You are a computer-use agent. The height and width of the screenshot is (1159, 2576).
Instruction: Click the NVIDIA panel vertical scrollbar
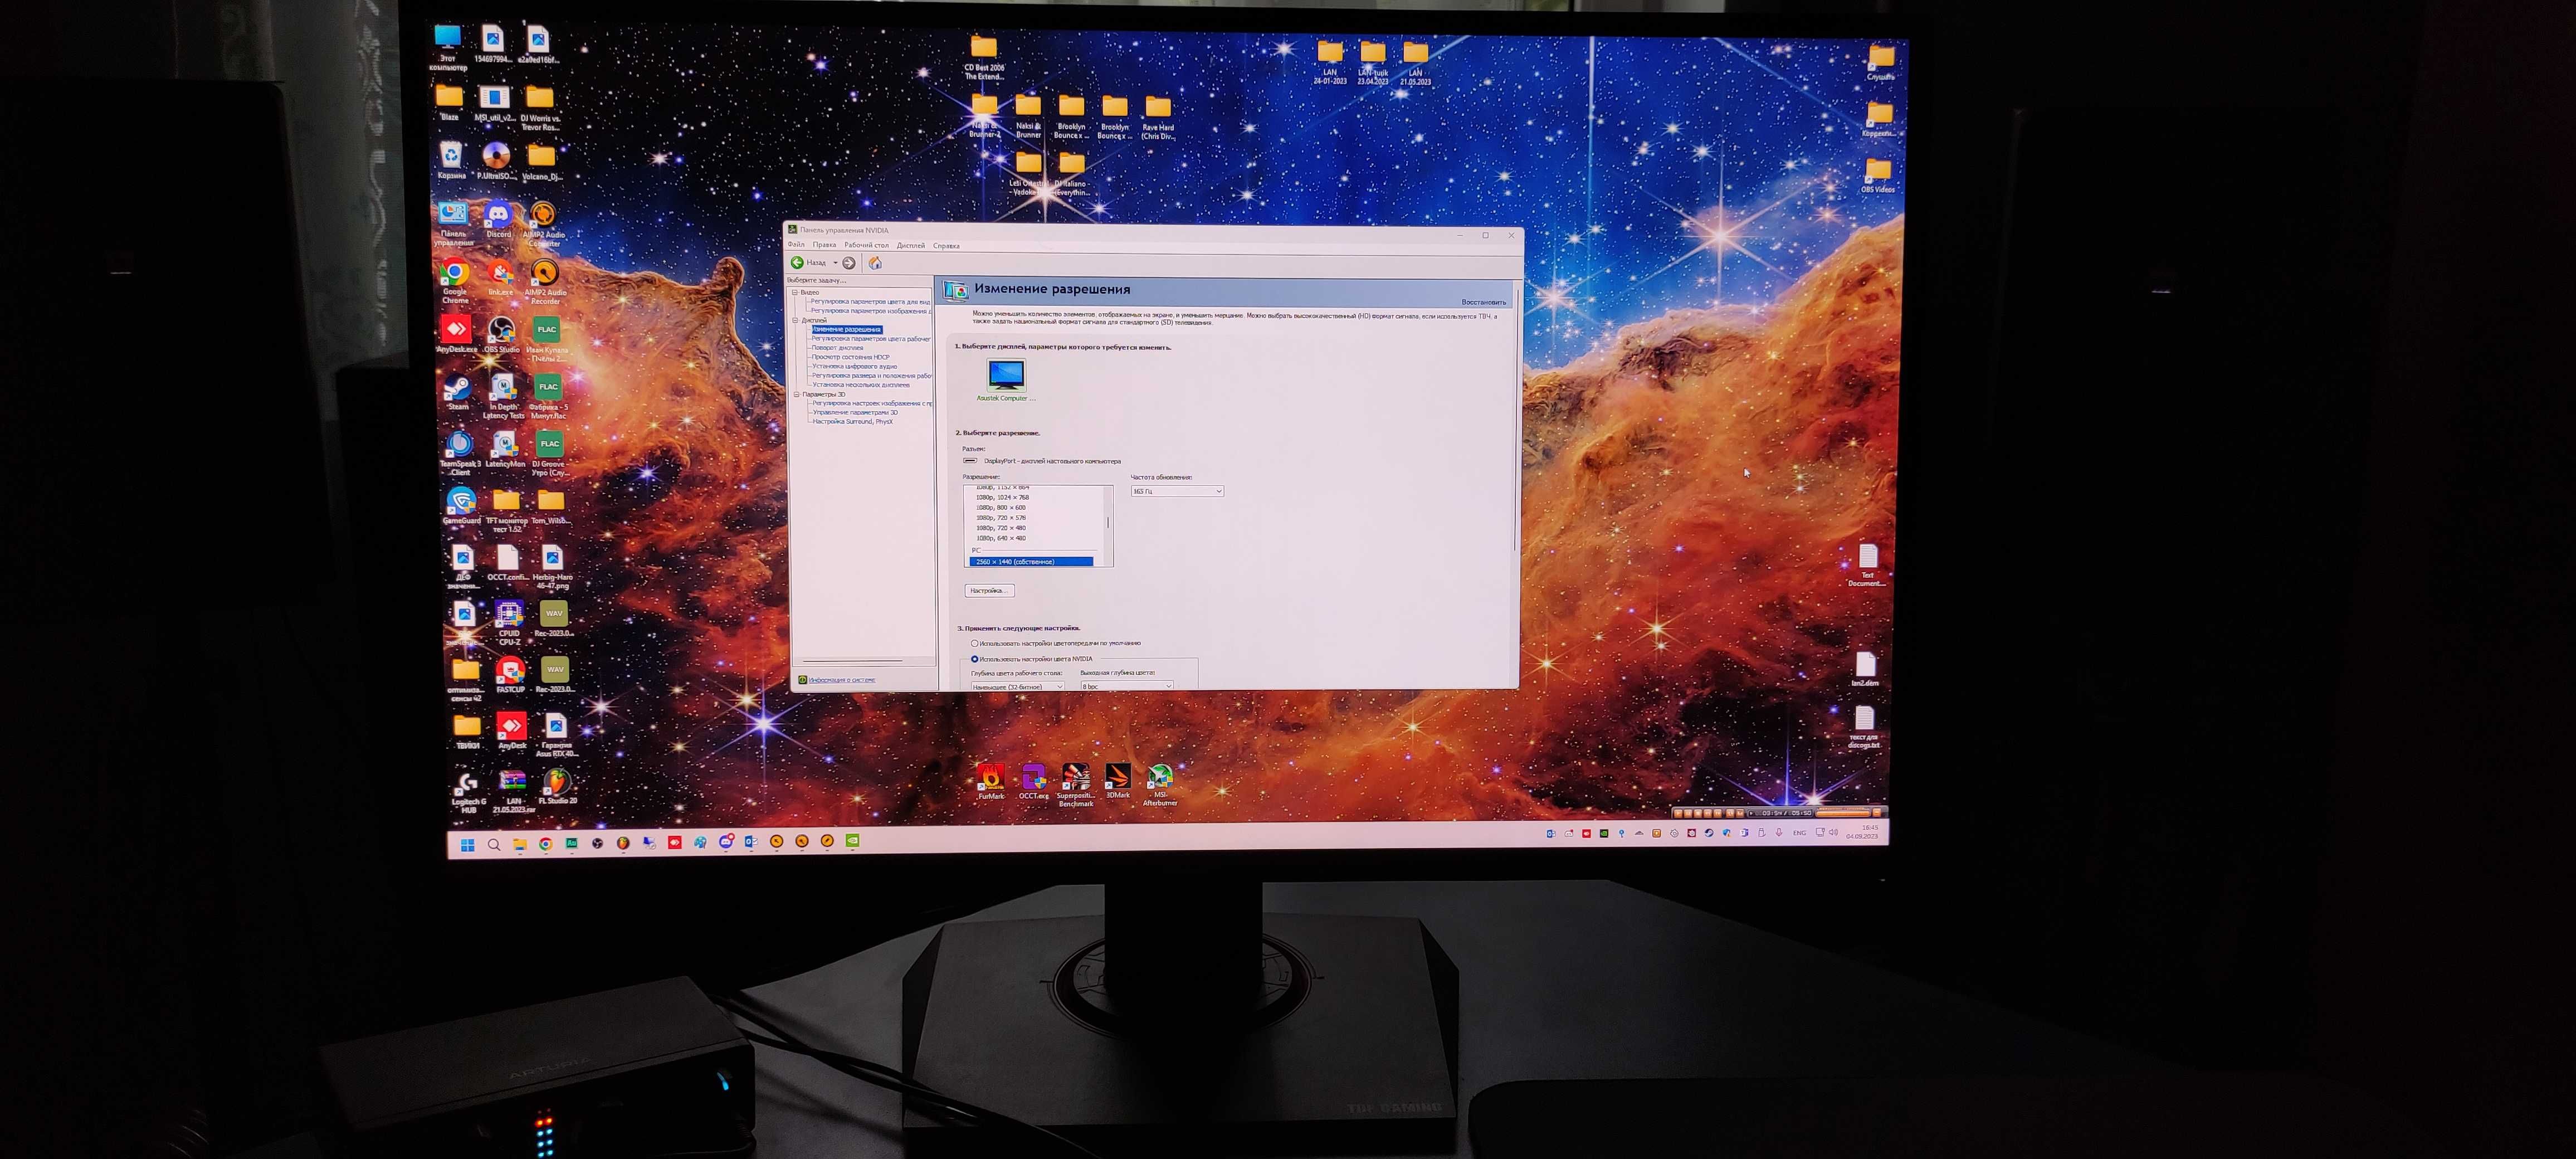point(1515,420)
